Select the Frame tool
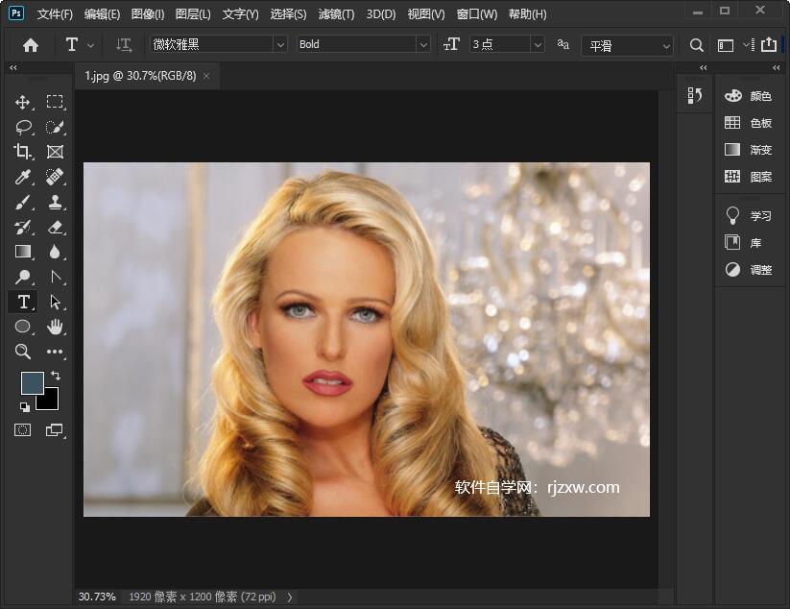The width and height of the screenshot is (790, 609). [55, 152]
